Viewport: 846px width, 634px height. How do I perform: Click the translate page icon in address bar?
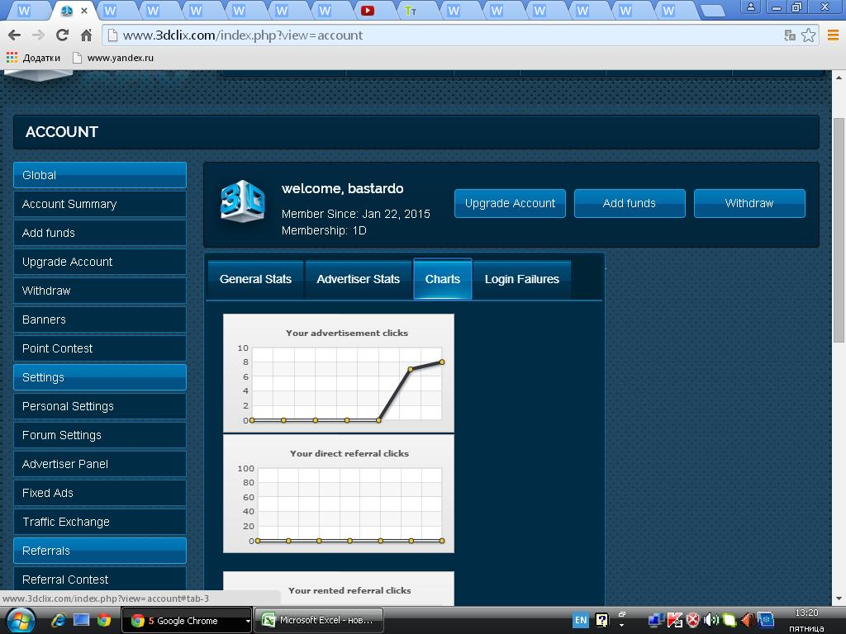coord(790,35)
